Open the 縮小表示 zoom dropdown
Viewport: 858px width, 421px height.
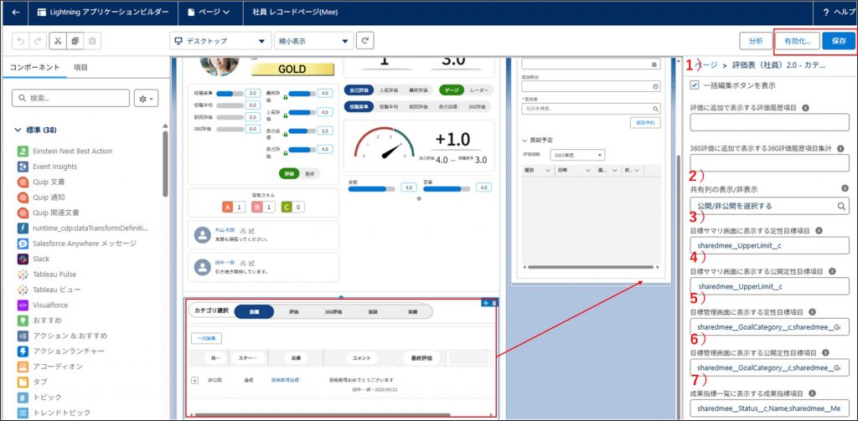click(x=313, y=41)
